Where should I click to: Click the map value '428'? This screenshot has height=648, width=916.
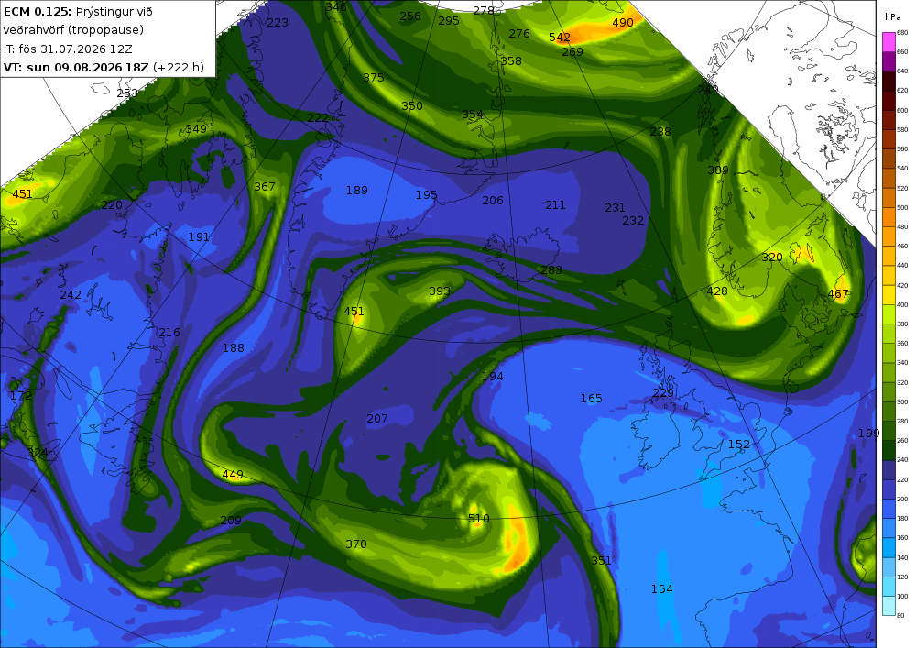(x=717, y=291)
